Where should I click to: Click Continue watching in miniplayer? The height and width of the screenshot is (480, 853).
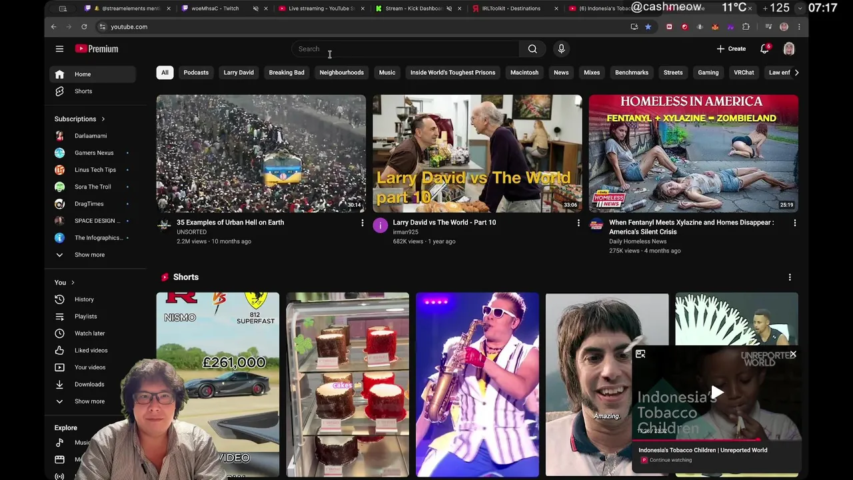coord(670,460)
